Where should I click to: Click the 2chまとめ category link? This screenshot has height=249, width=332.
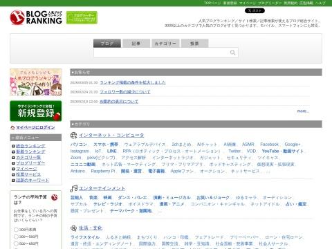coord(182,145)
